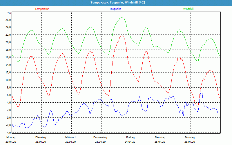
Task: Click the 12,0 y-axis value
Action: (8, 72)
